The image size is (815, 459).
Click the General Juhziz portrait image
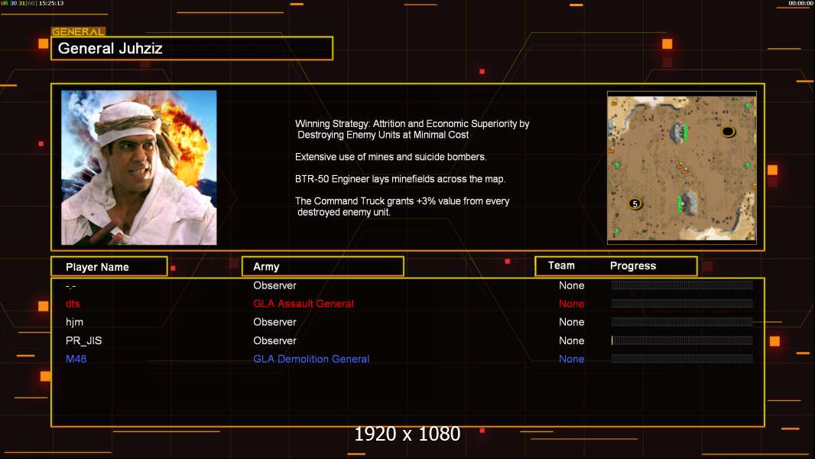click(139, 168)
